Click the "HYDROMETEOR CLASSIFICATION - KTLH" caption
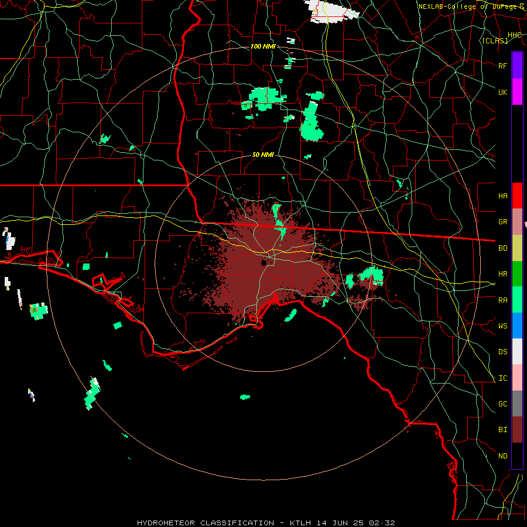 224,523
